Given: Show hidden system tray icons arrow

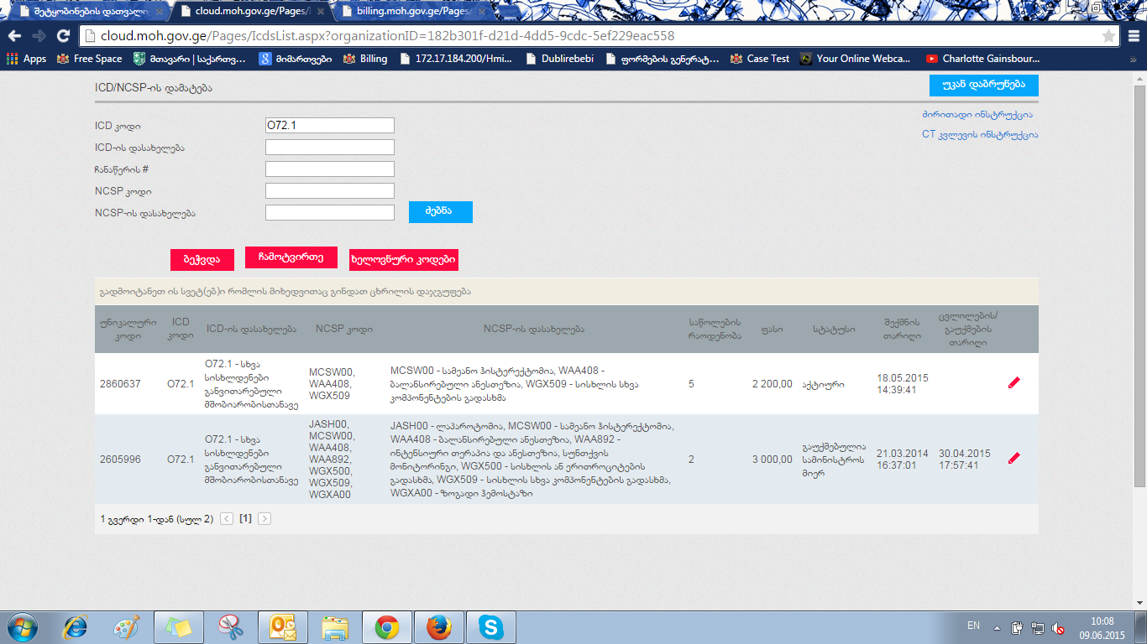Looking at the screenshot, I should click(x=997, y=627).
